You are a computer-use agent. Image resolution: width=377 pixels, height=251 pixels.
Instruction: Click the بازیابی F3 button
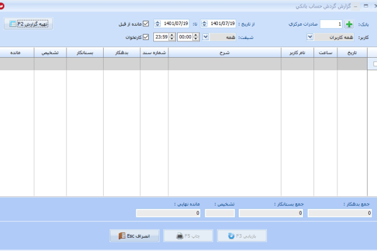tap(242, 236)
